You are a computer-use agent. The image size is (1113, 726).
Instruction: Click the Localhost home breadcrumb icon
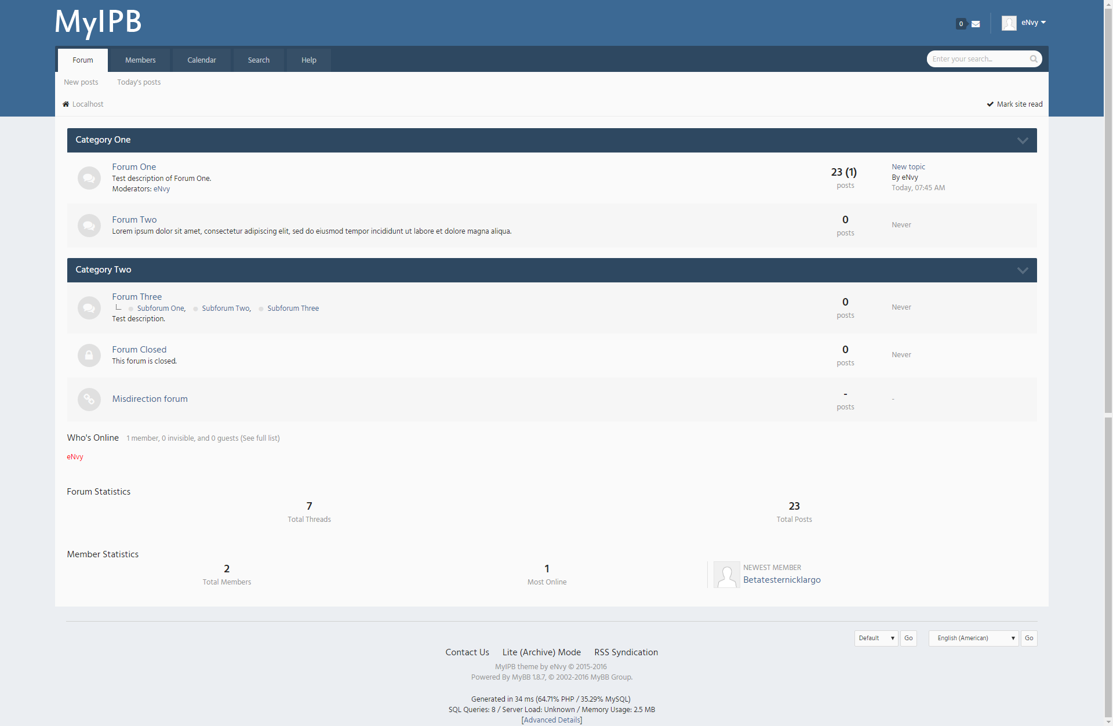point(66,104)
